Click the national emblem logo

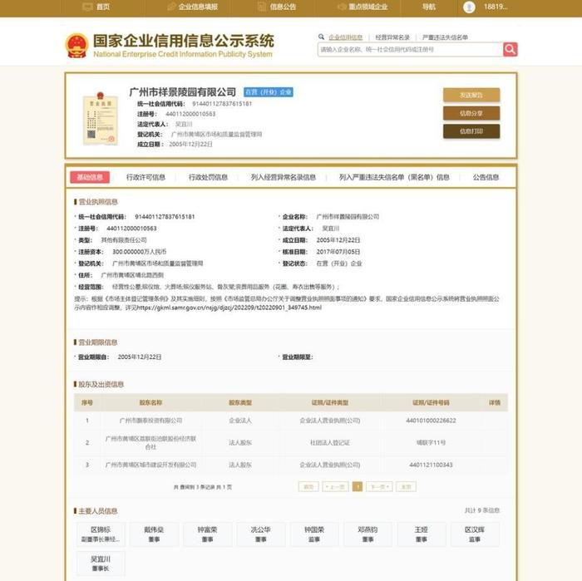coord(76,46)
